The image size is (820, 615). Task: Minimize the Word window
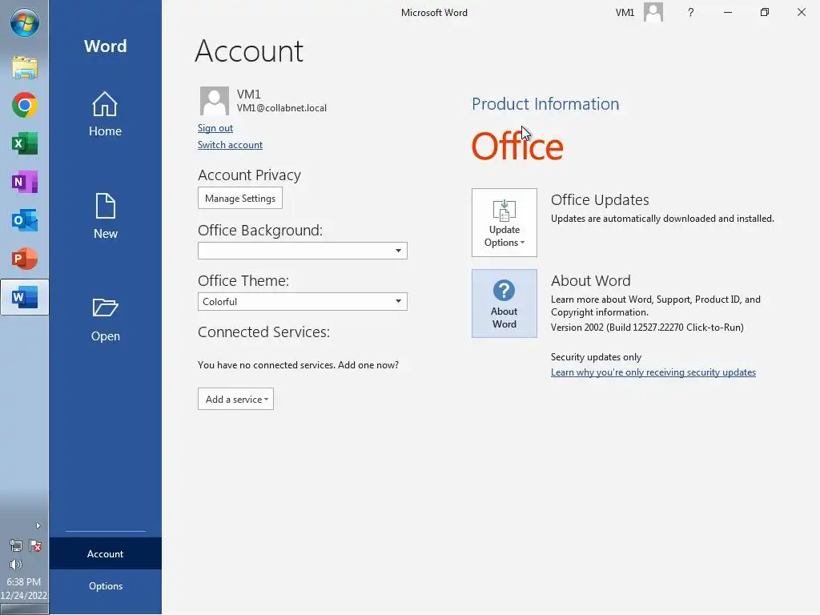click(x=727, y=12)
